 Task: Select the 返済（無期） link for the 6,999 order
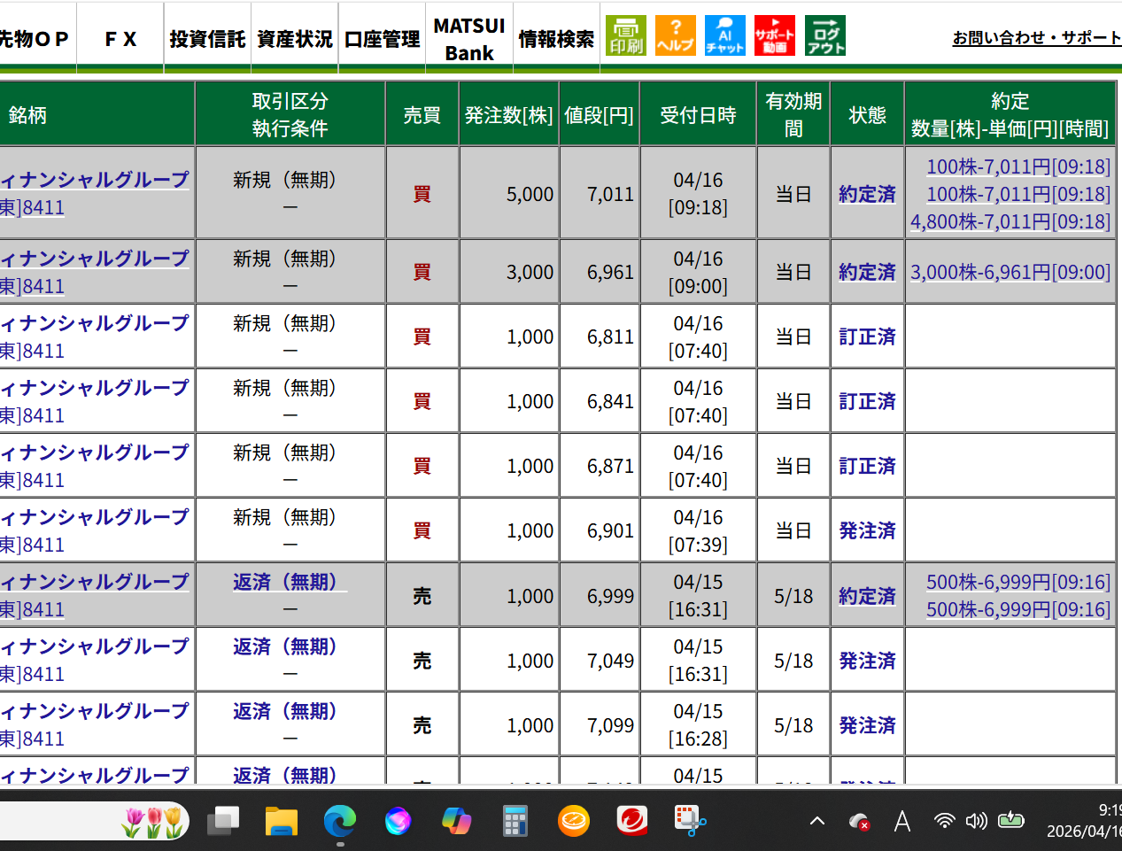[285, 582]
